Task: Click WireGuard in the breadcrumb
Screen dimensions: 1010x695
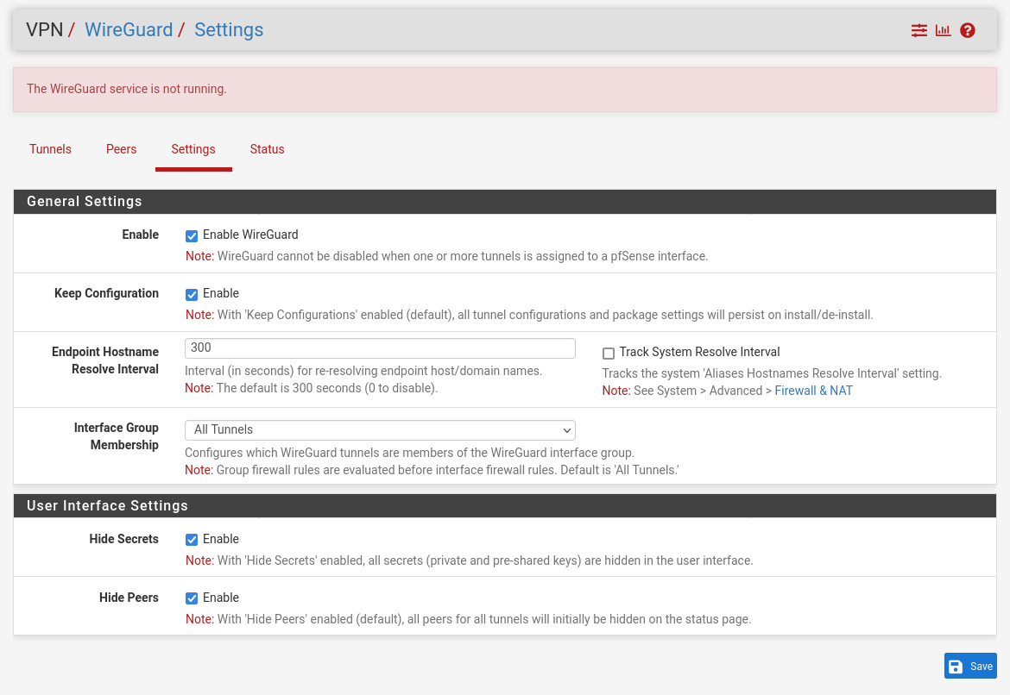Action: (x=129, y=29)
